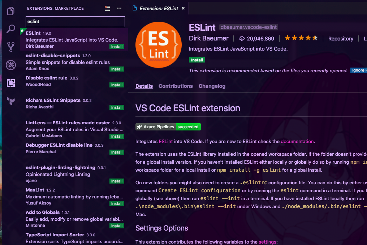Click the dbaeumer.vscode-eslint identifier

(x=248, y=27)
